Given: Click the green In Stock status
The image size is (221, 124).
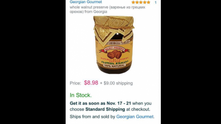Looking at the screenshot, I should (x=81, y=95).
